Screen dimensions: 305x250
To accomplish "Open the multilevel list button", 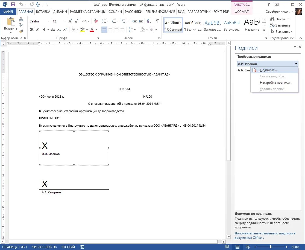I will (123, 21).
